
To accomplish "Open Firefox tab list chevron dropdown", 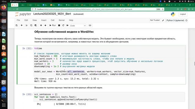I will coord(179,5).
